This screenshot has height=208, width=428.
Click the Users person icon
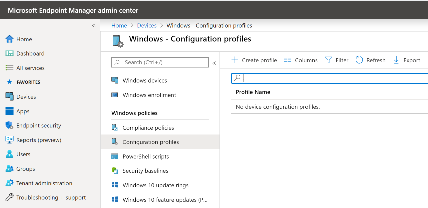pos(10,154)
